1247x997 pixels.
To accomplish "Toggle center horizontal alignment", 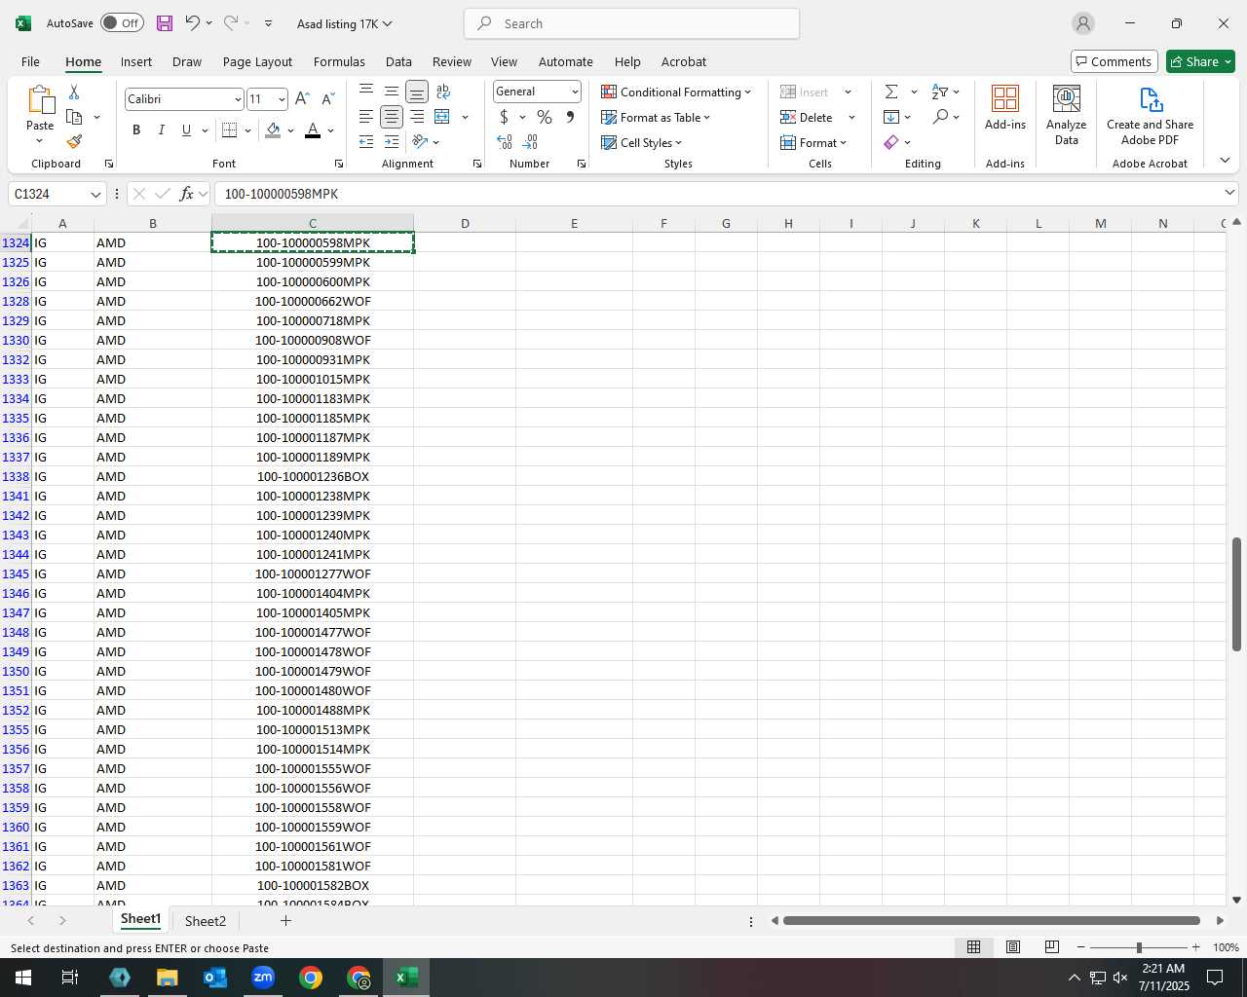I will (x=392, y=117).
